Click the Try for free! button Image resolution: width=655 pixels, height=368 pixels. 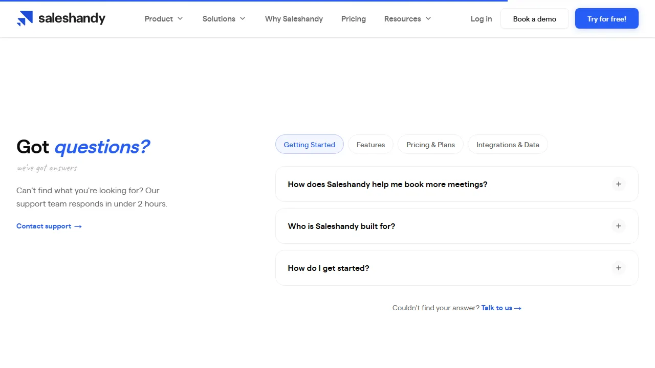click(607, 19)
